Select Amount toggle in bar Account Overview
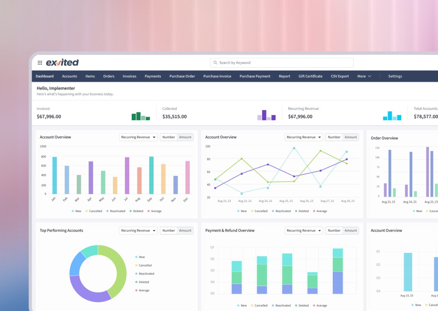The height and width of the screenshot is (311, 438). pyautogui.click(x=185, y=137)
